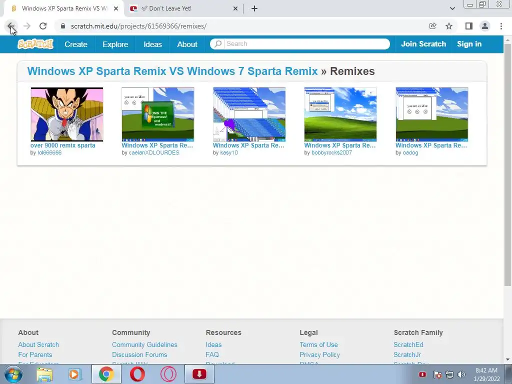Open the remix title link above kasy10
The height and width of the screenshot is (384, 512).
point(248,145)
